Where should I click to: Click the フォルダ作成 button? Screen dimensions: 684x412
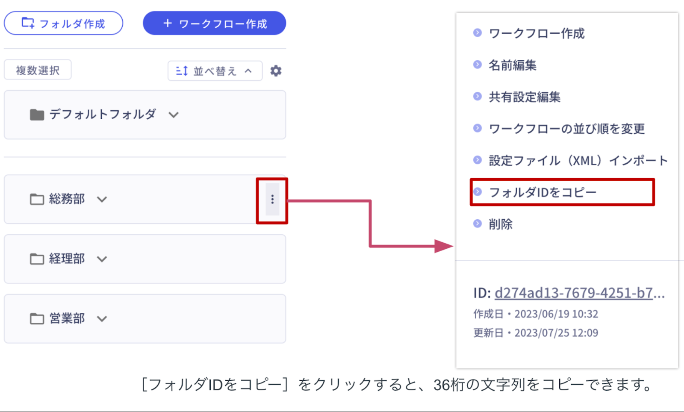click(63, 23)
